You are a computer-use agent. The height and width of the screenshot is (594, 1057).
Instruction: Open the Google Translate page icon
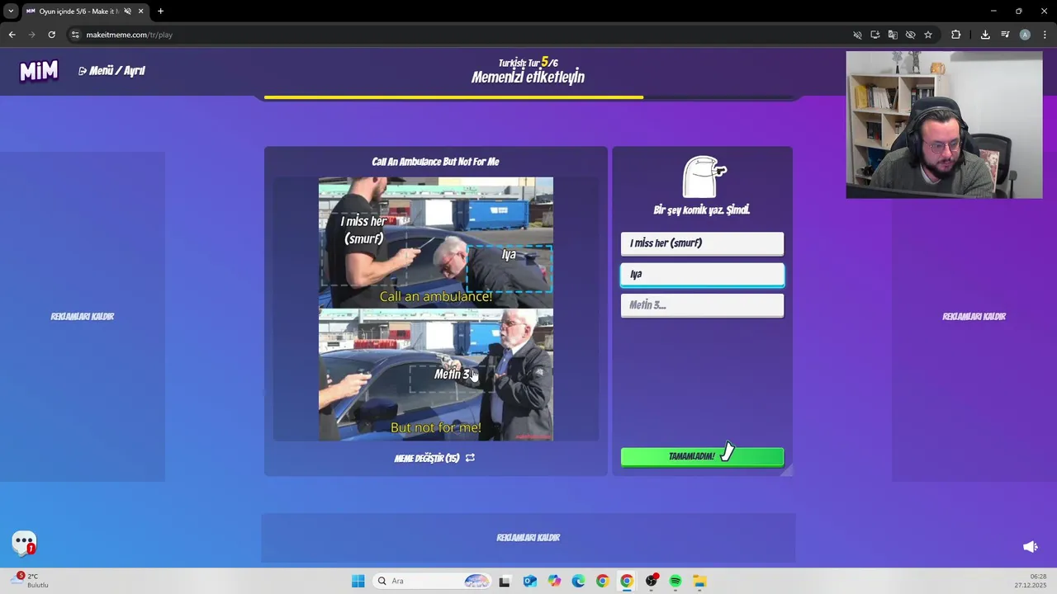893,35
